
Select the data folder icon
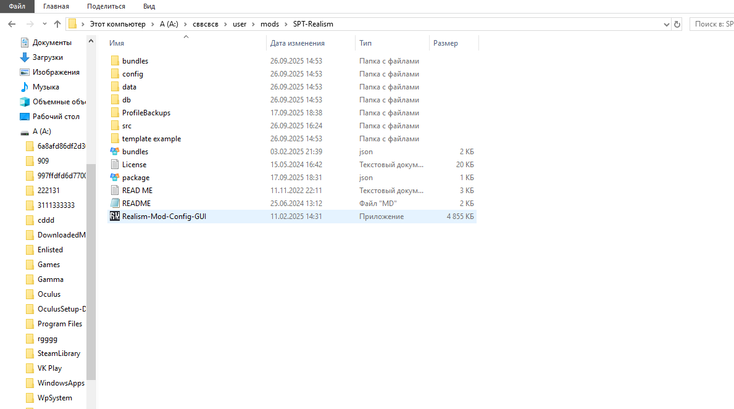click(x=115, y=87)
